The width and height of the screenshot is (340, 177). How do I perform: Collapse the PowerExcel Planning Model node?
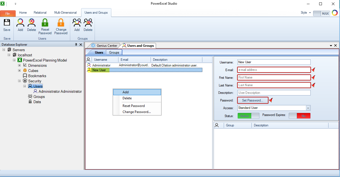pyautogui.click(x=14, y=60)
